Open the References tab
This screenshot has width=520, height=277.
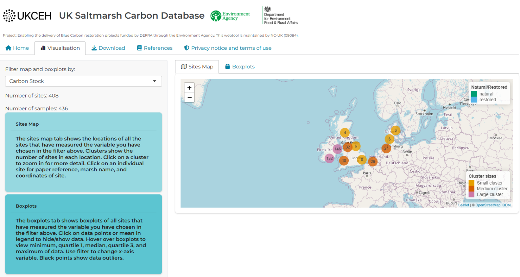(x=155, y=48)
